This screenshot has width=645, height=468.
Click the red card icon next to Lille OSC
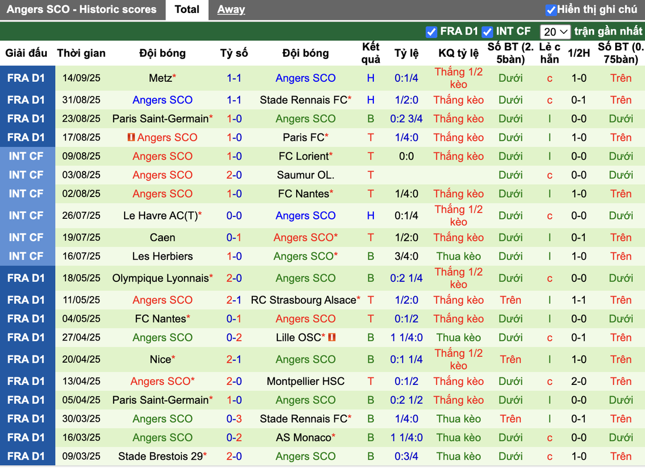[331, 337]
